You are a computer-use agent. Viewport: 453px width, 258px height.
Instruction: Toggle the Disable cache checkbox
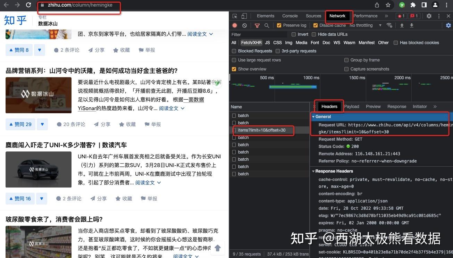tap(316, 25)
